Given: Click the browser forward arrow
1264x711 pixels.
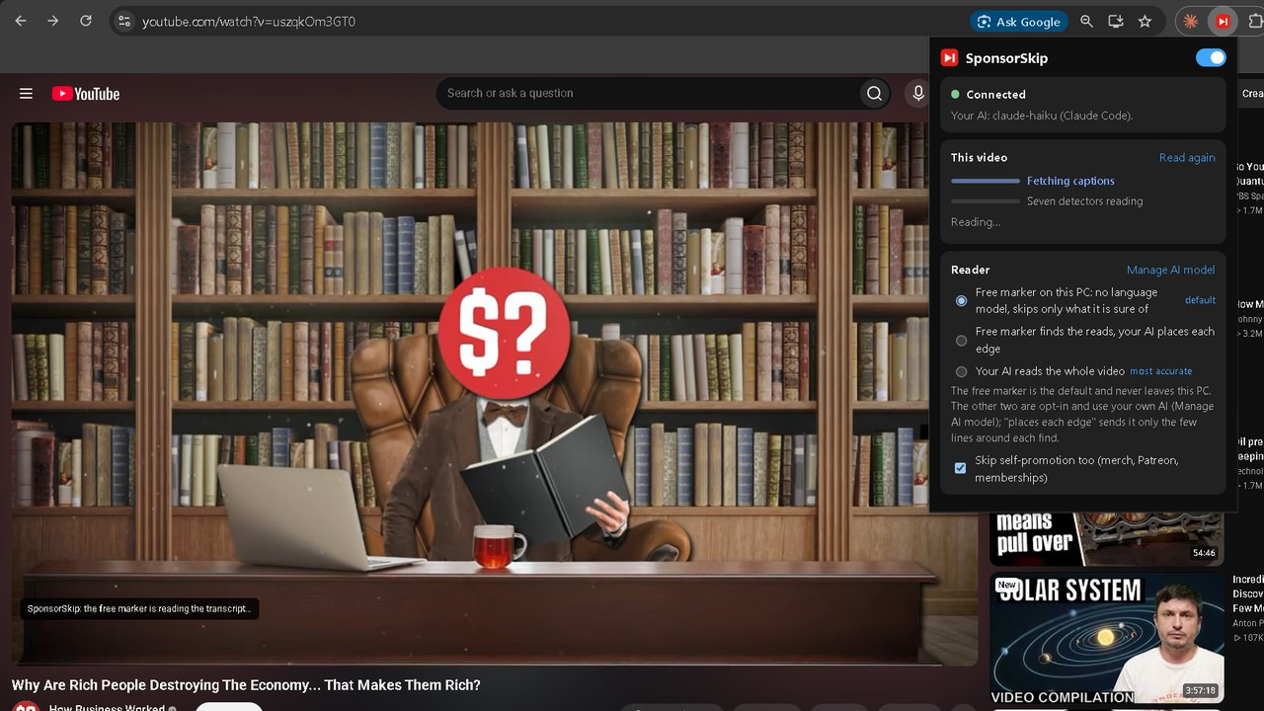Looking at the screenshot, I should pos(53,21).
